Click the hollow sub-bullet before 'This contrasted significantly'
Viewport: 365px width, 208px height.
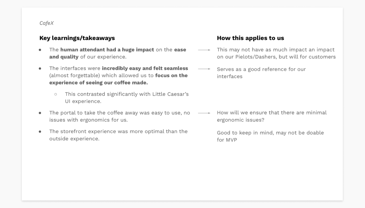55,94
